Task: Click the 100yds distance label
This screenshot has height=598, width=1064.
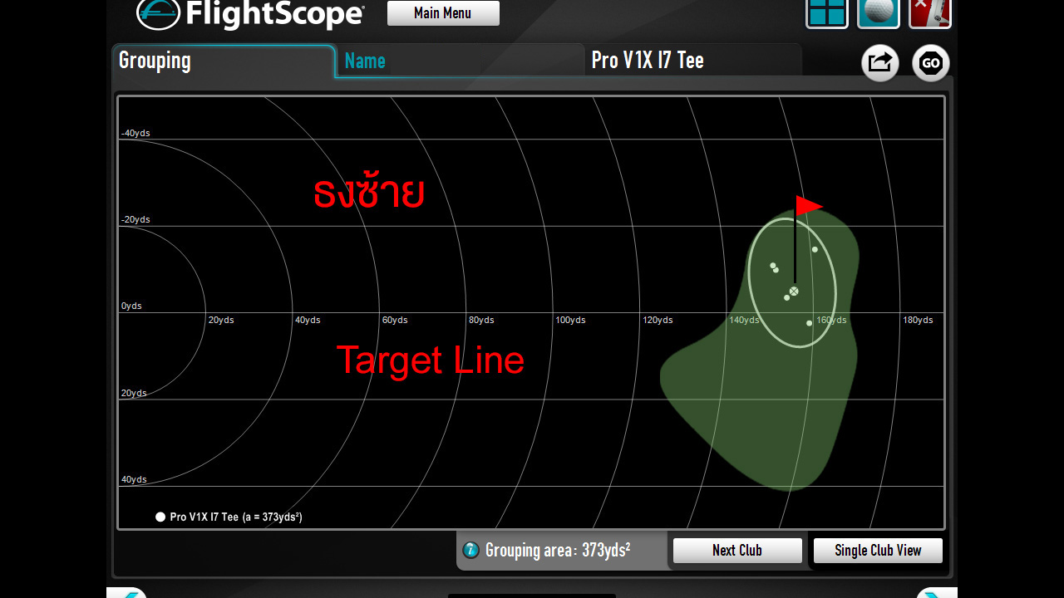Action: click(570, 320)
